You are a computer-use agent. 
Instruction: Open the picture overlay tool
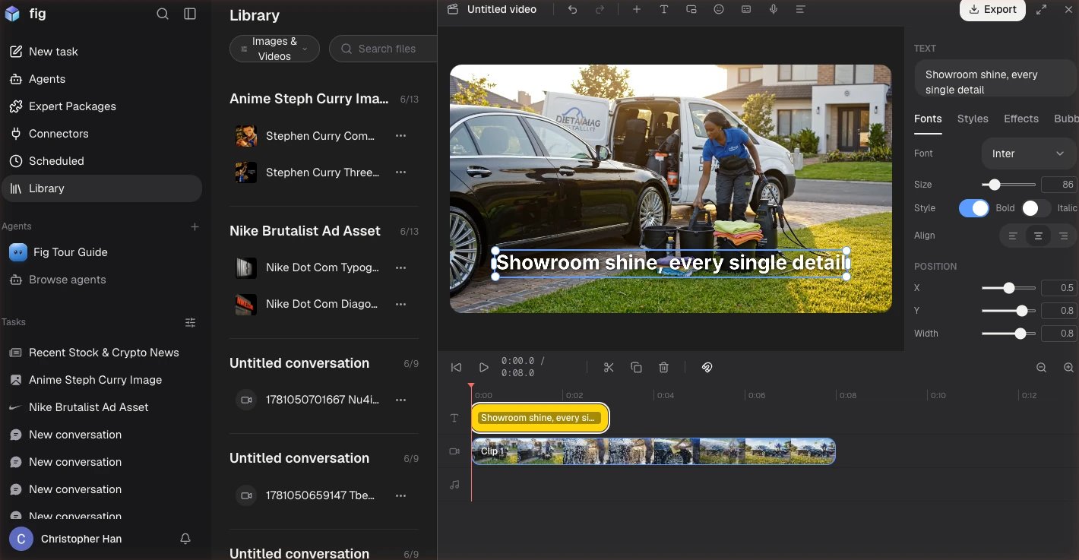pos(691,9)
